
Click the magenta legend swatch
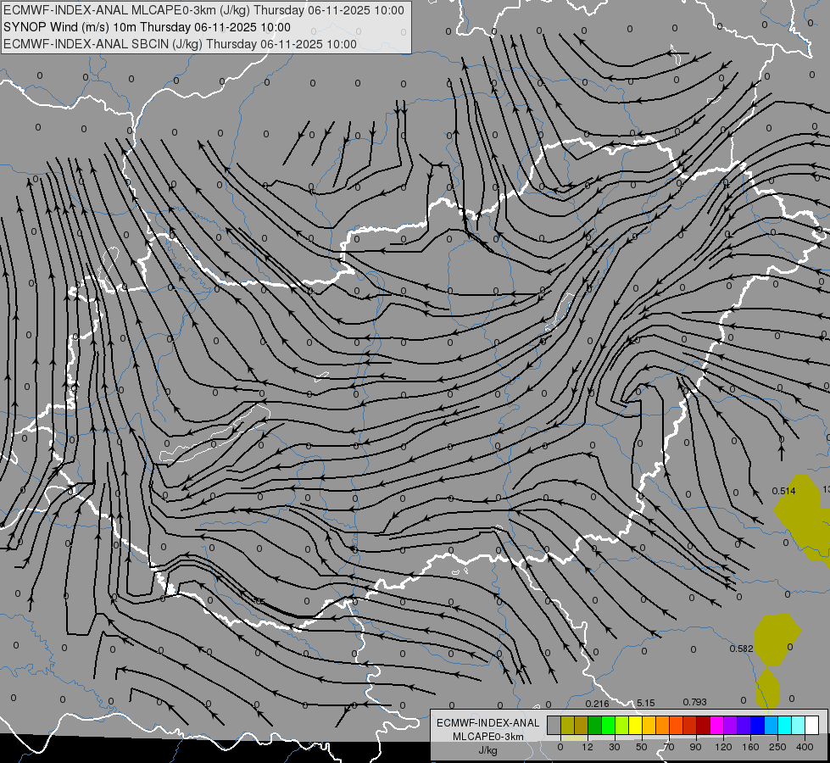pyautogui.click(x=716, y=725)
